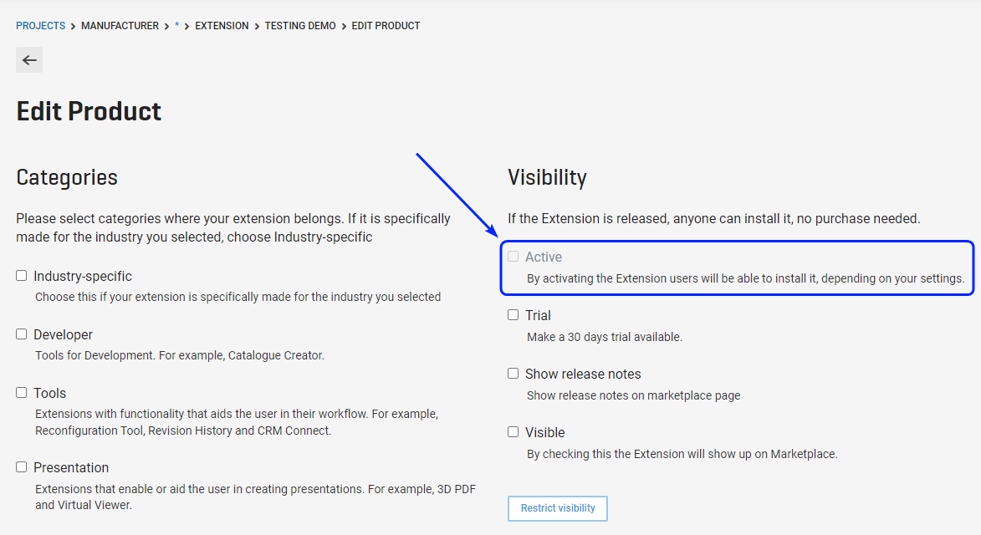Click the disabled Active checkbox
This screenshot has width=981, height=535.
pos(513,257)
